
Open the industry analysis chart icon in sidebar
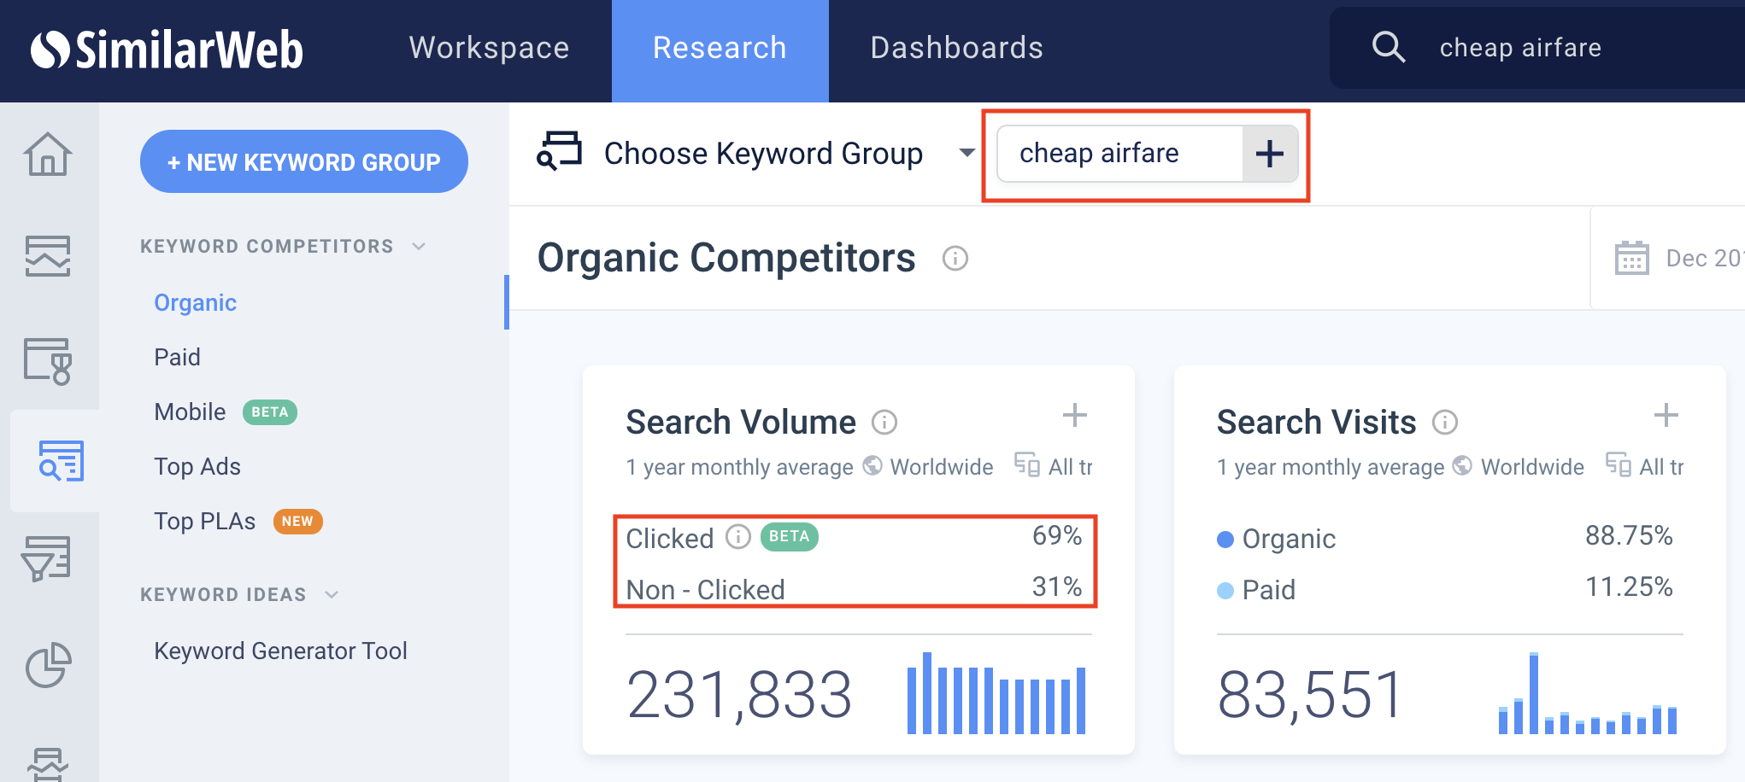[x=48, y=256]
